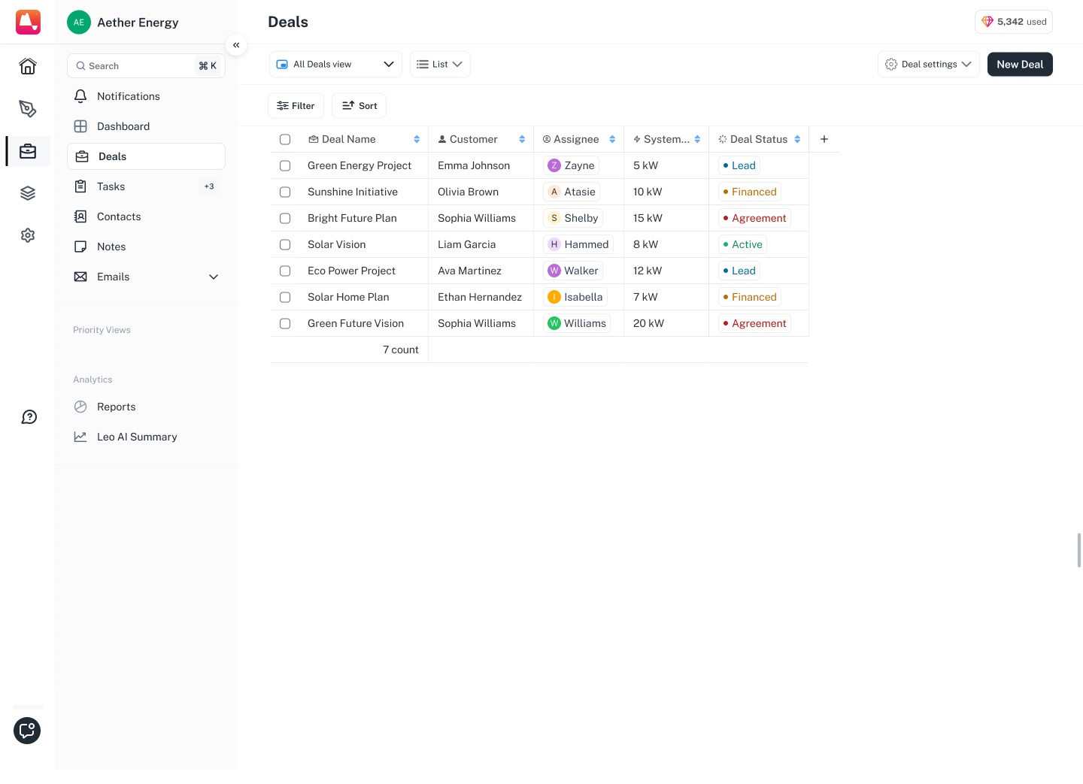
Task: Open Tasks in the sidebar
Action: (x=146, y=186)
